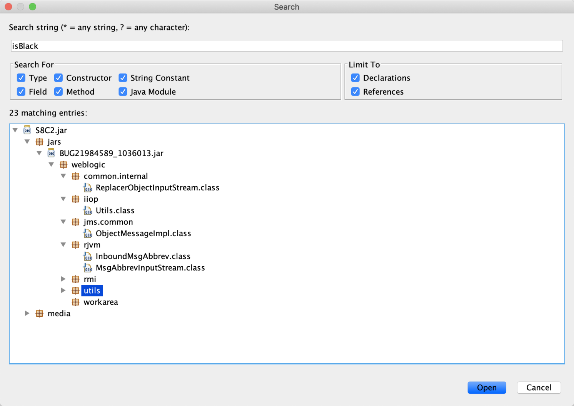
Task: Click the common.internal package icon
Action: click(x=75, y=176)
